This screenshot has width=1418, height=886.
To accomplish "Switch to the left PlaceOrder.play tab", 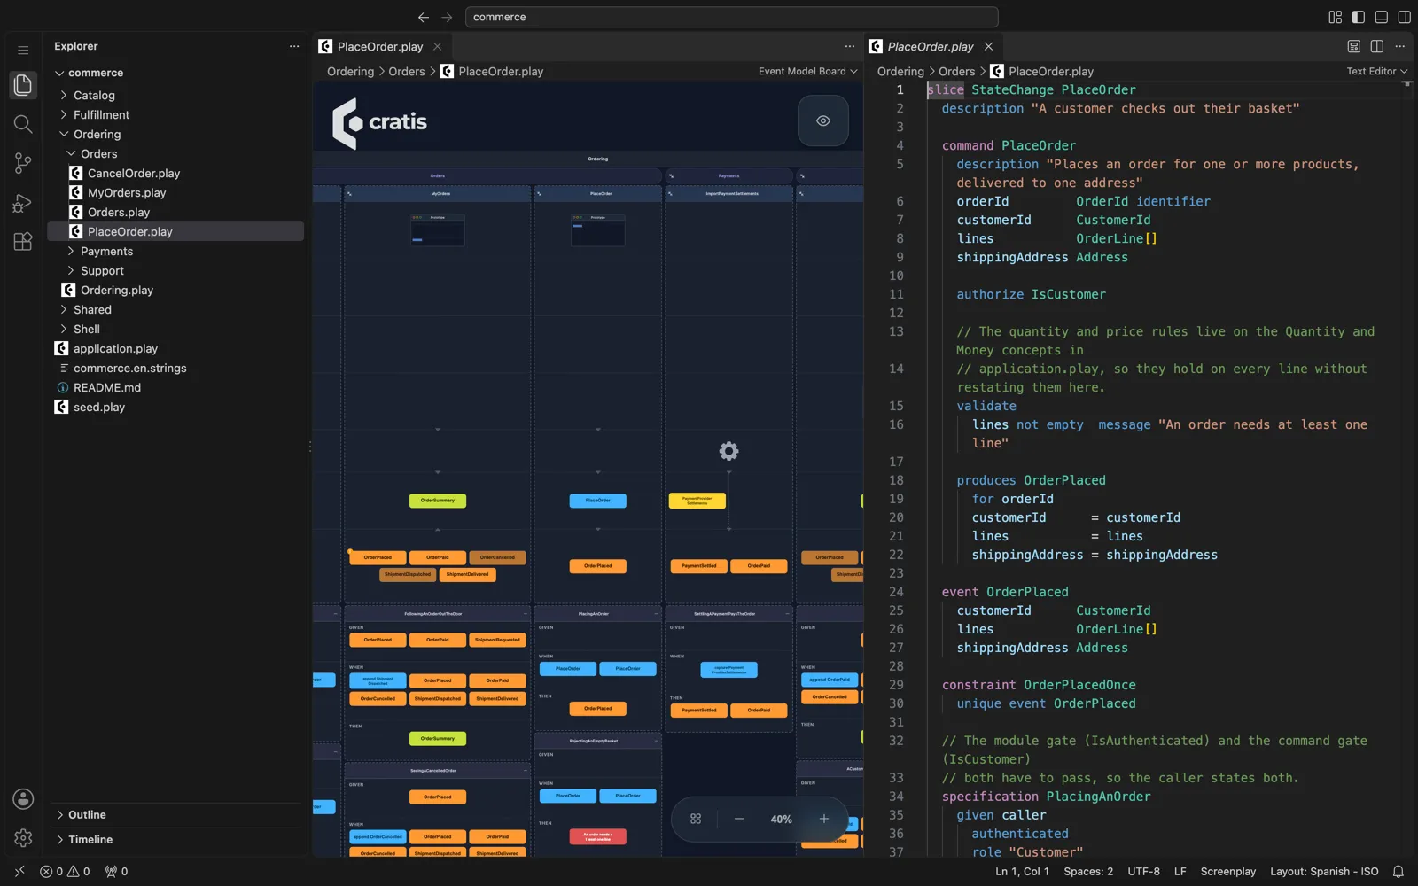I will point(380,46).
